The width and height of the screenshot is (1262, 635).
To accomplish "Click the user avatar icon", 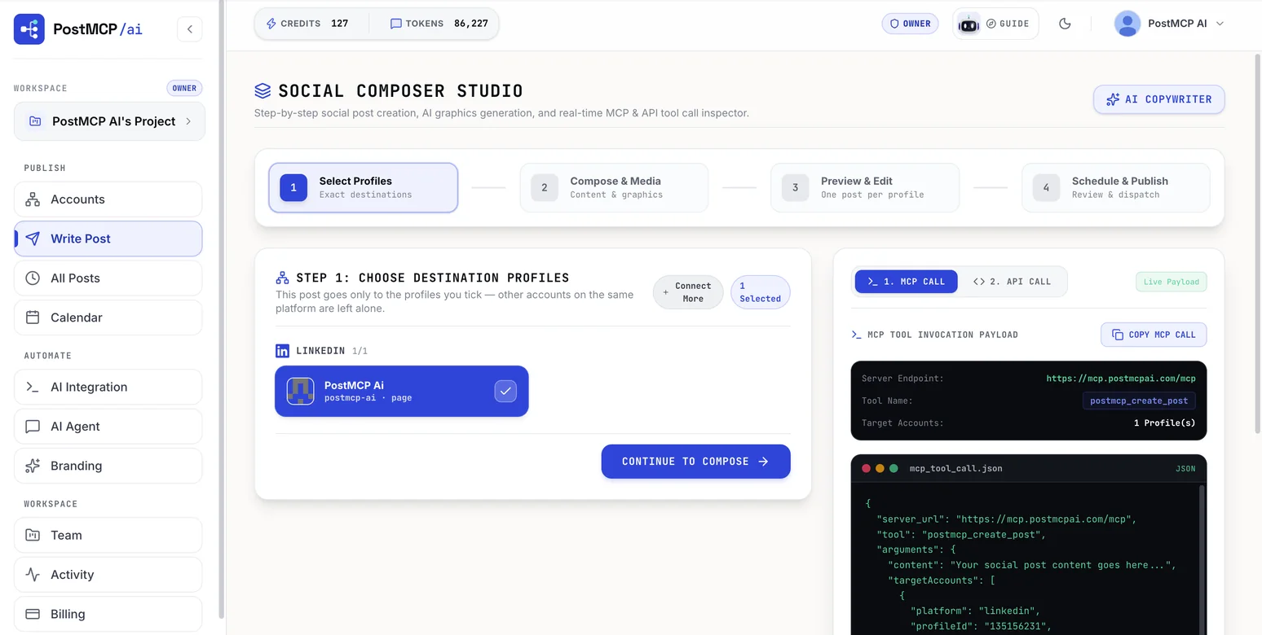I will (1127, 24).
